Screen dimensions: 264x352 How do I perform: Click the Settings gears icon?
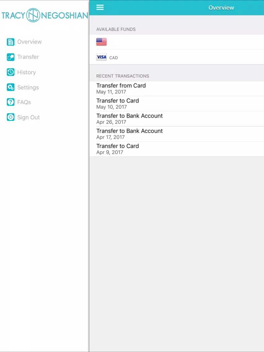11,87
